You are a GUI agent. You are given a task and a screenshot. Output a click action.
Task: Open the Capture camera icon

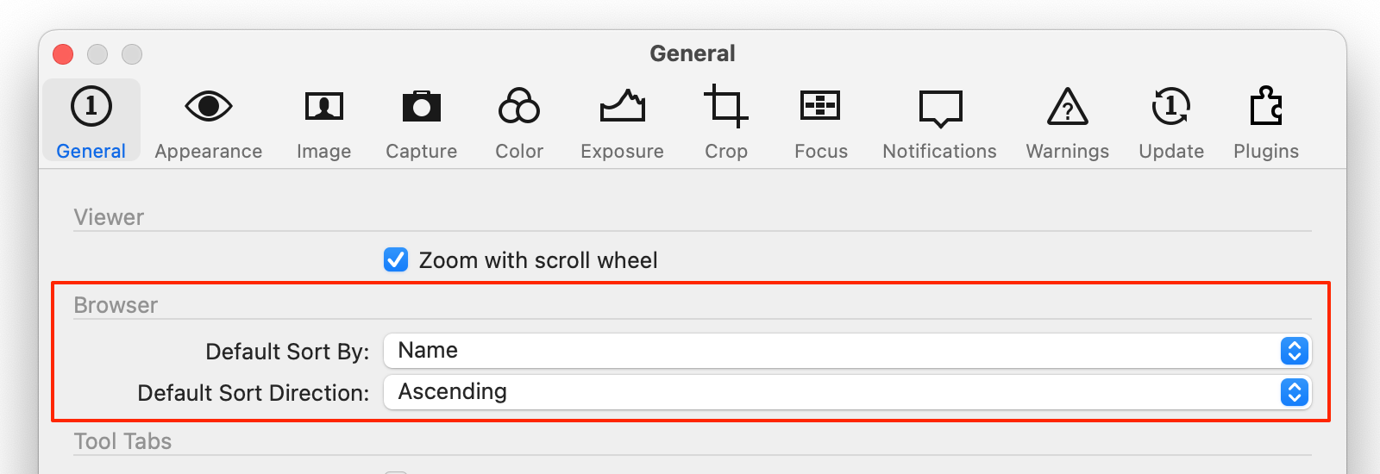point(421,107)
